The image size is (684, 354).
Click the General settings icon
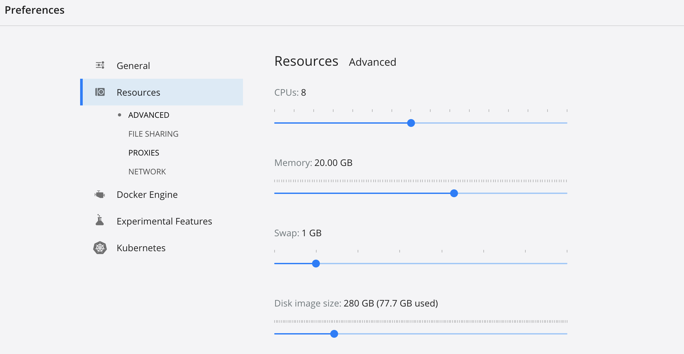(x=100, y=65)
